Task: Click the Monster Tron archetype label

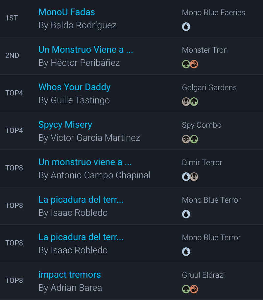Action: coord(204,50)
